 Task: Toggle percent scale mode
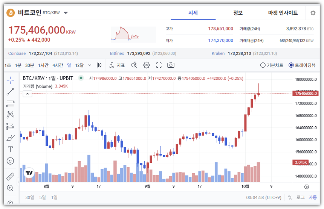tap(290, 197)
